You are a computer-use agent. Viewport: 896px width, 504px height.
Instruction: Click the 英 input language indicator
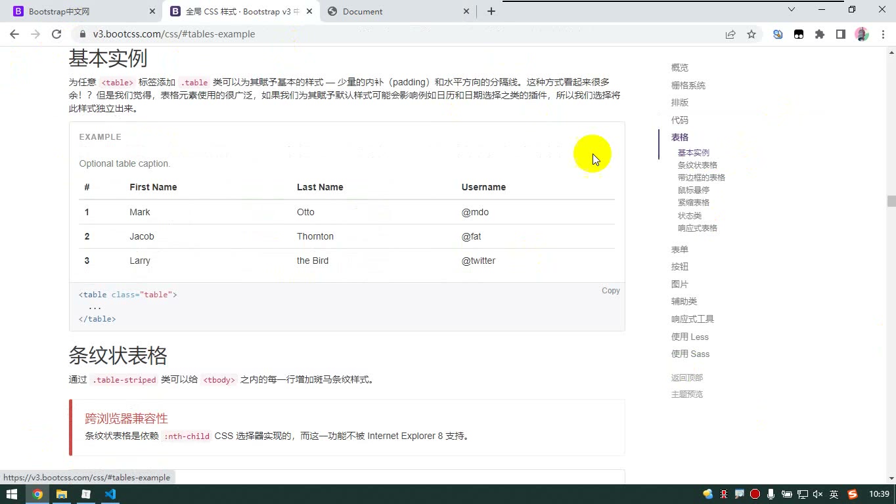(834, 494)
